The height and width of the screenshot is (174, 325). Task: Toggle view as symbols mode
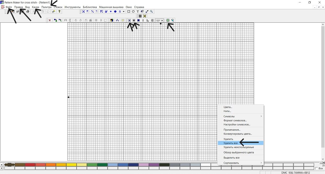(134, 20)
